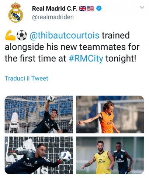Image resolution: width=149 pixels, height=178 pixels.
Task: Click the UK flag emoji in the account name
Action: click(82, 9)
